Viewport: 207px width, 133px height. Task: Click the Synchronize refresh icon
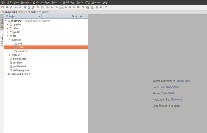click(x=11, y=7)
